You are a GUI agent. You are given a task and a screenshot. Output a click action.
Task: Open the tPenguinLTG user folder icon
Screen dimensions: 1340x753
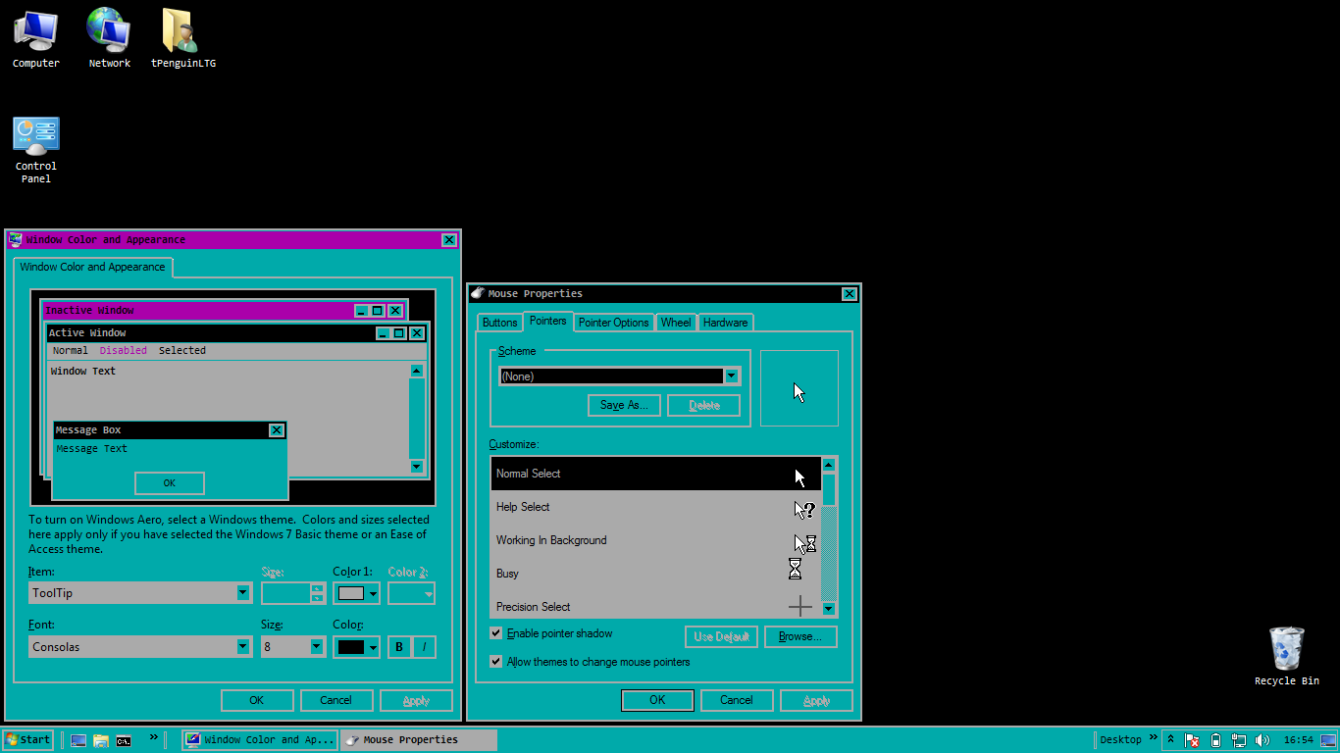[x=182, y=39]
